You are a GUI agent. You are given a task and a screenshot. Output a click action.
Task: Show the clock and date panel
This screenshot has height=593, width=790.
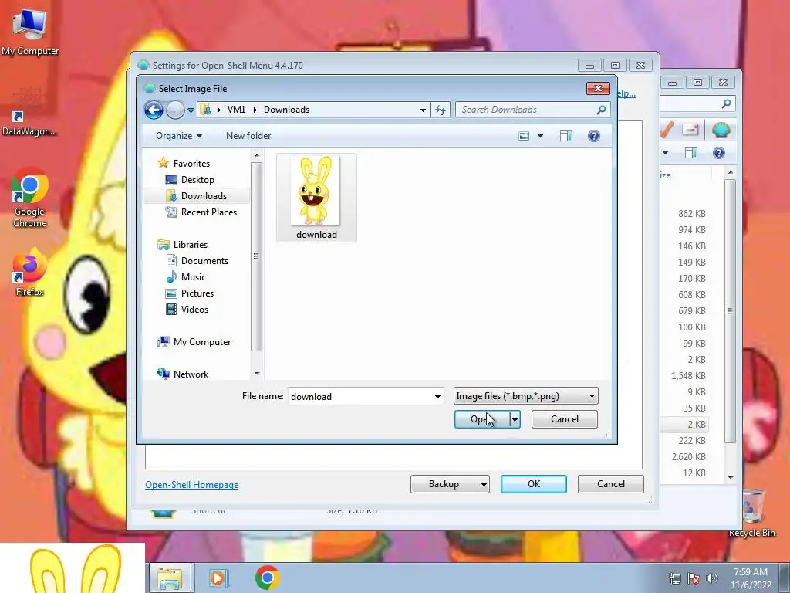pos(751,578)
